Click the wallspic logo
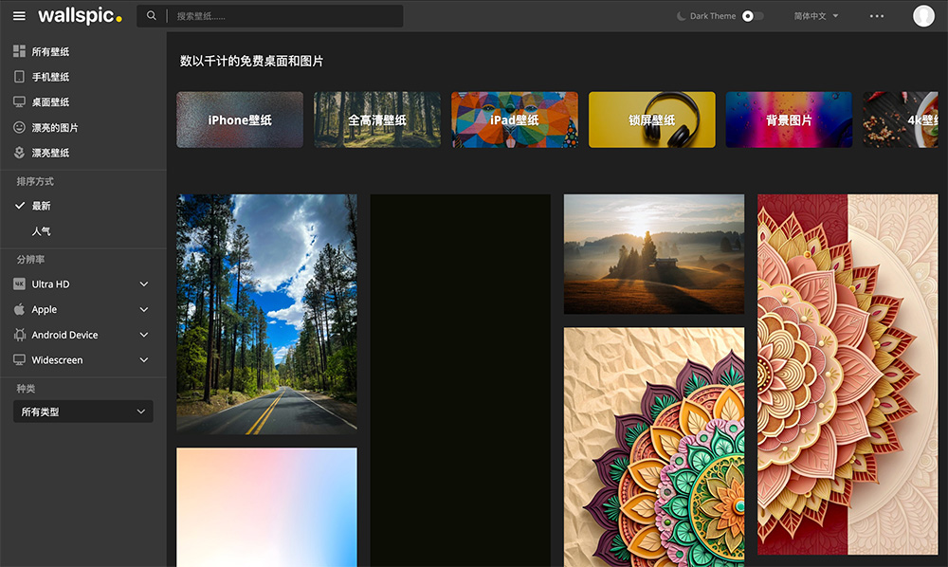This screenshot has width=948, height=567. [x=80, y=15]
